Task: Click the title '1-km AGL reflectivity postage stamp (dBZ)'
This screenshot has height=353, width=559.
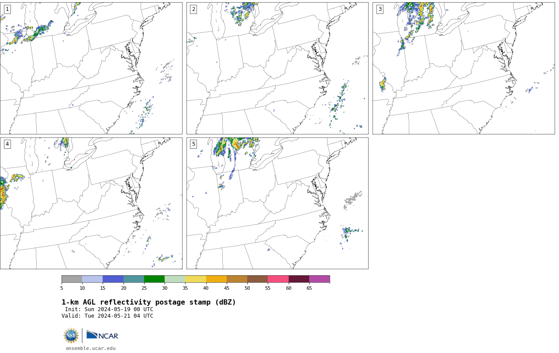Action: coord(148,302)
